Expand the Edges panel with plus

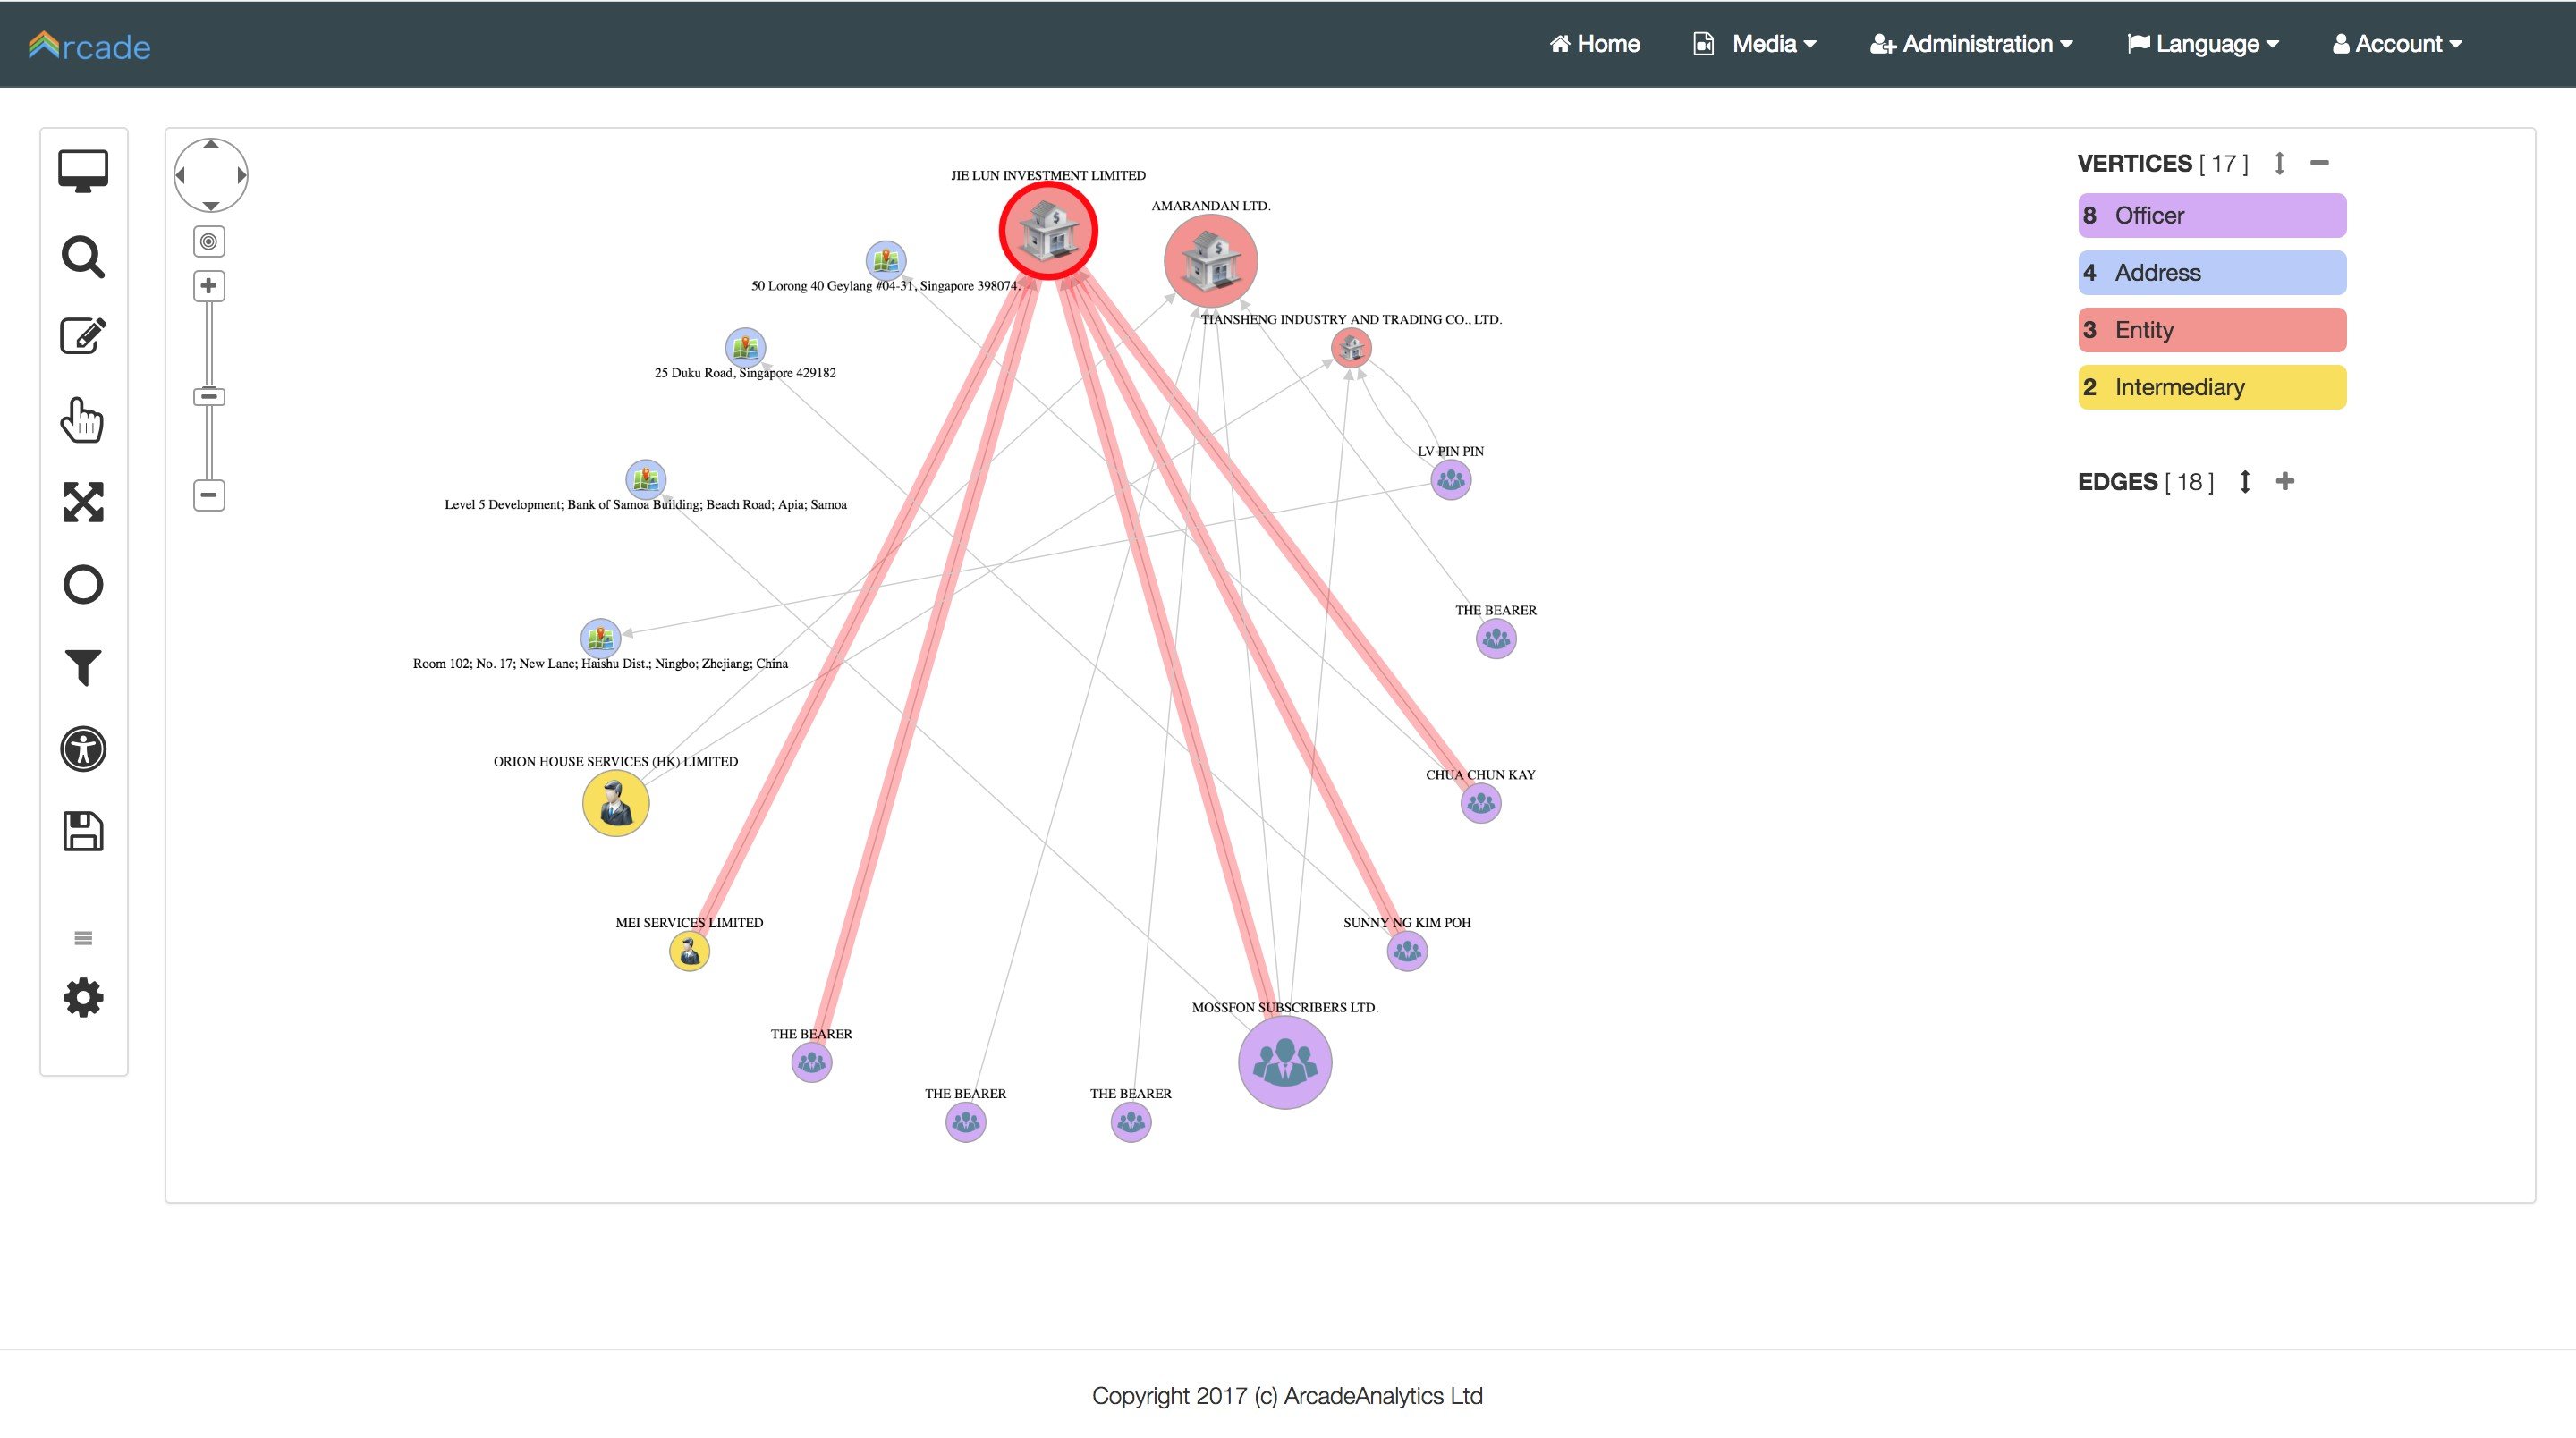pyautogui.click(x=2285, y=481)
